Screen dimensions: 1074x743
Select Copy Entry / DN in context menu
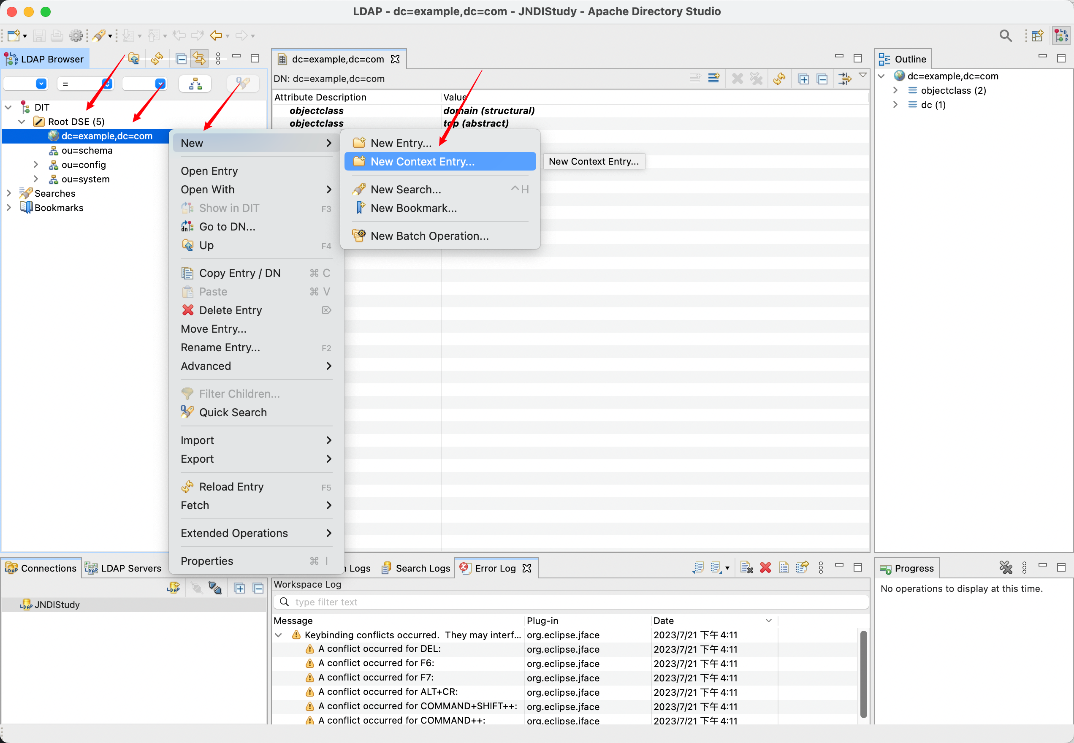click(256, 273)
